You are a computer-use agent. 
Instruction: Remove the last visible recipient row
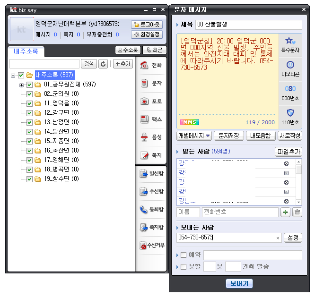point(286,201)
